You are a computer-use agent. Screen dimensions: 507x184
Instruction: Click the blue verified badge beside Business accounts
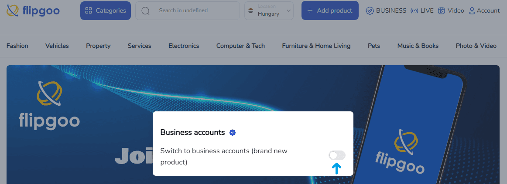pos(233,132)
